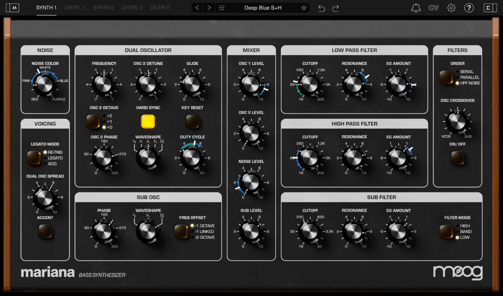Click the Duty Cycle knob

pos(192,158)
